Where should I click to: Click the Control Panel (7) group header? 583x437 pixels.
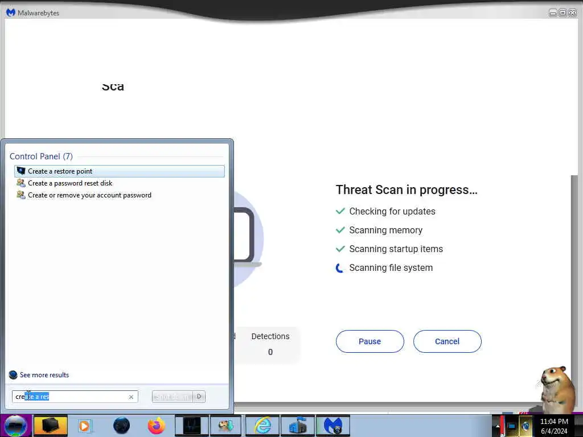41,156
